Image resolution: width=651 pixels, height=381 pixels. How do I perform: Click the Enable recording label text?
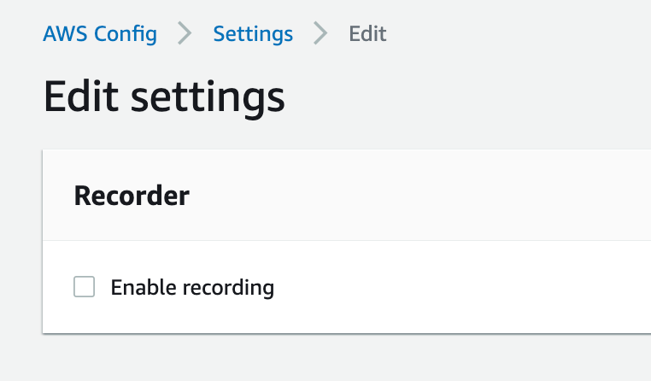point(192,288)
